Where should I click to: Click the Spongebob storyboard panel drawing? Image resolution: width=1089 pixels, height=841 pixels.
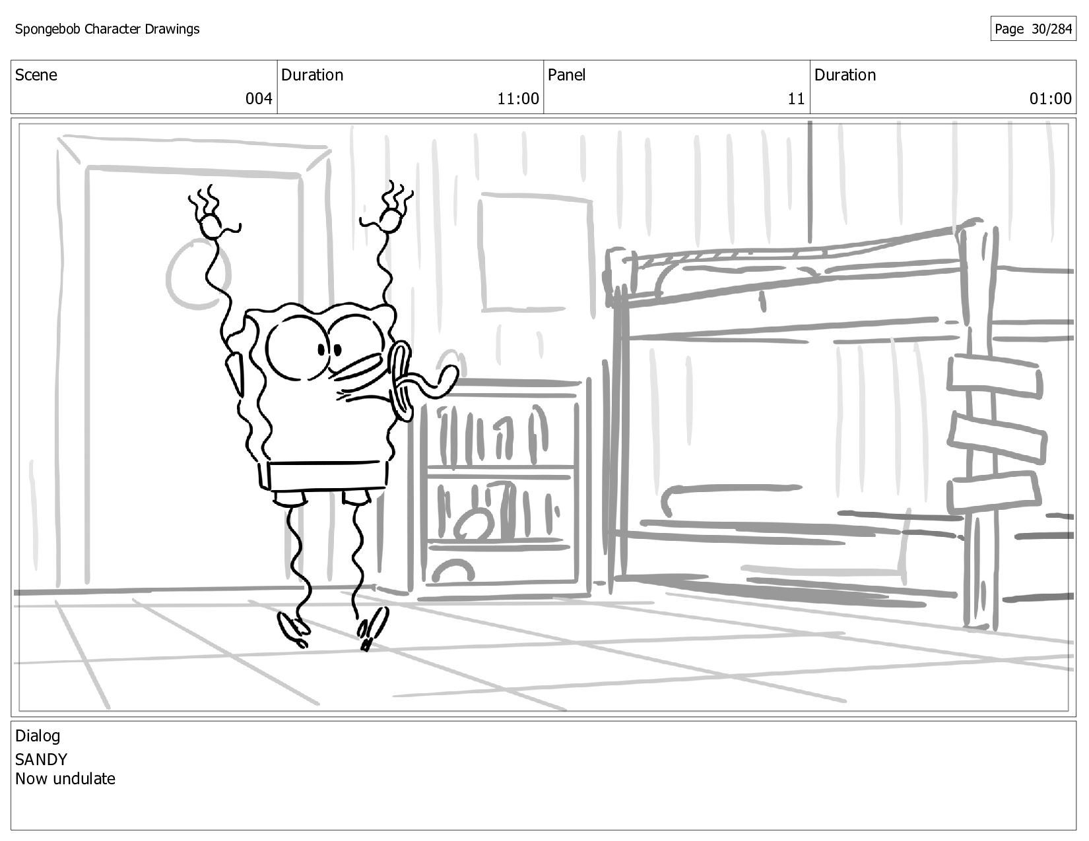click(543, 417)
